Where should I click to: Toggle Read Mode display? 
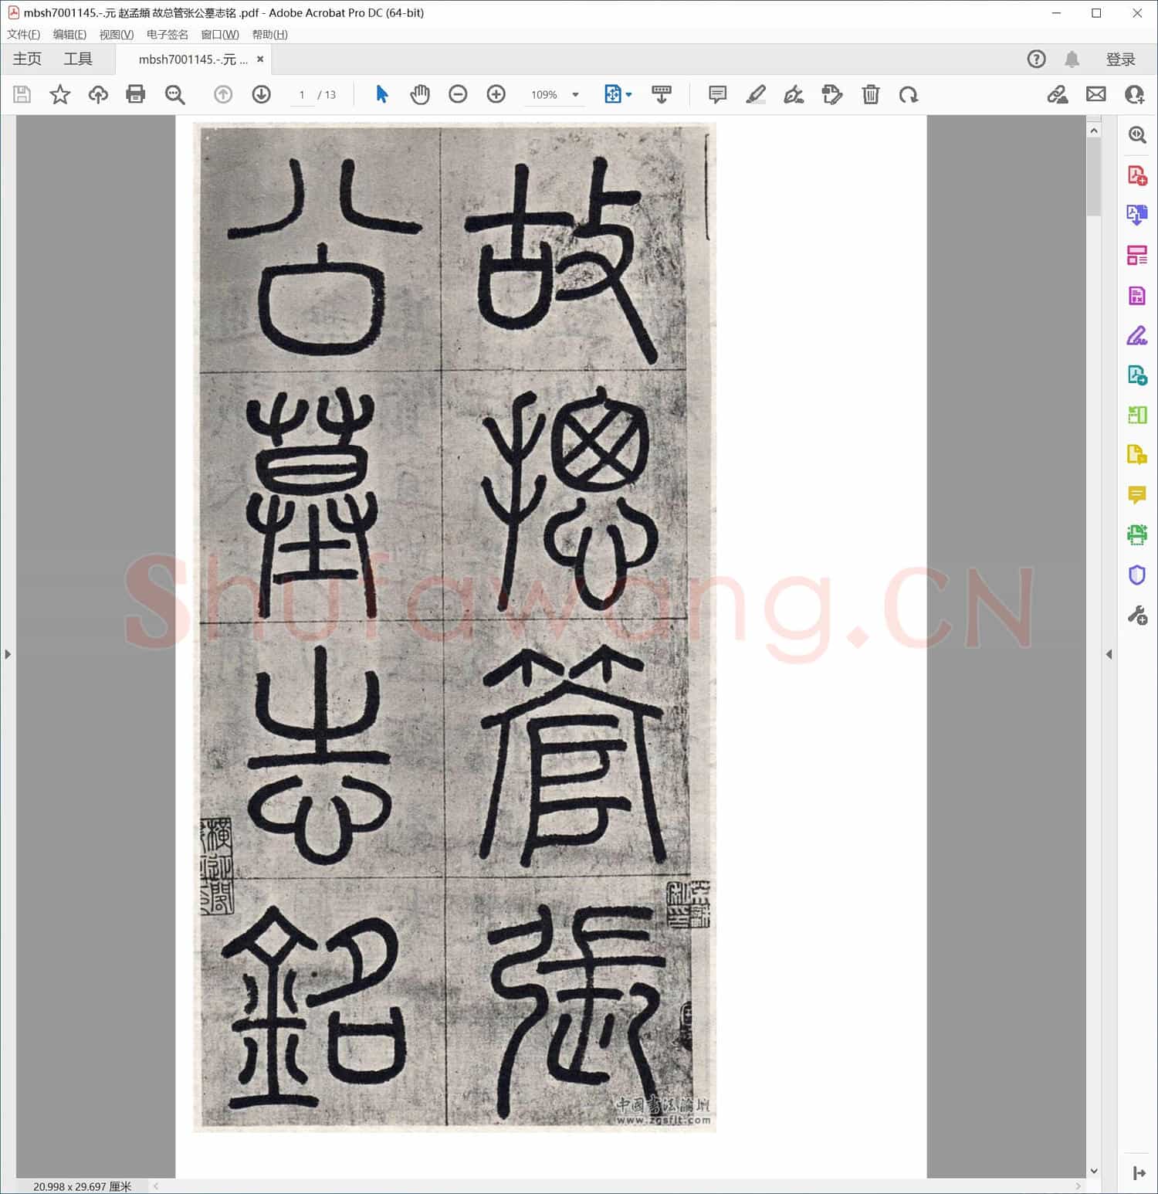661,94
